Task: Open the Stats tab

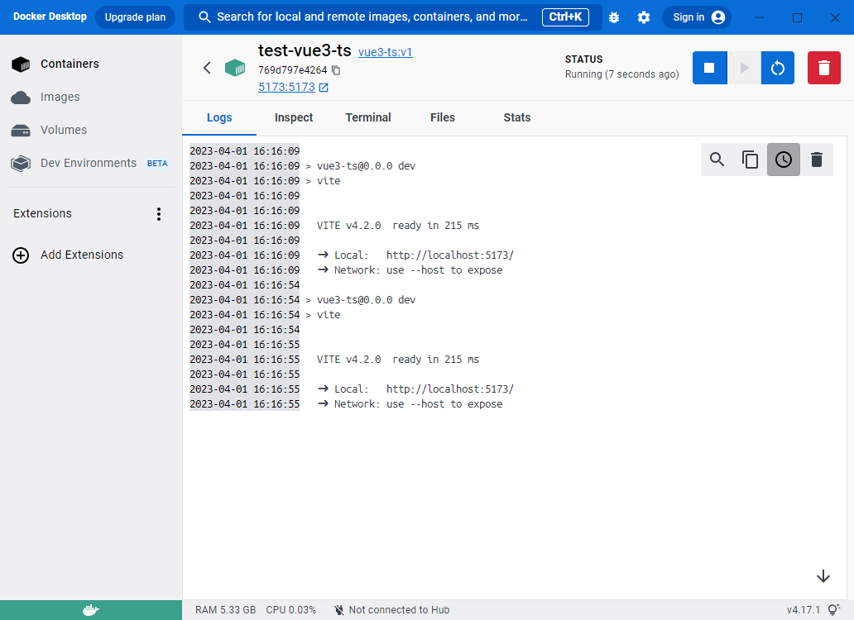Action: pos(517,117)
